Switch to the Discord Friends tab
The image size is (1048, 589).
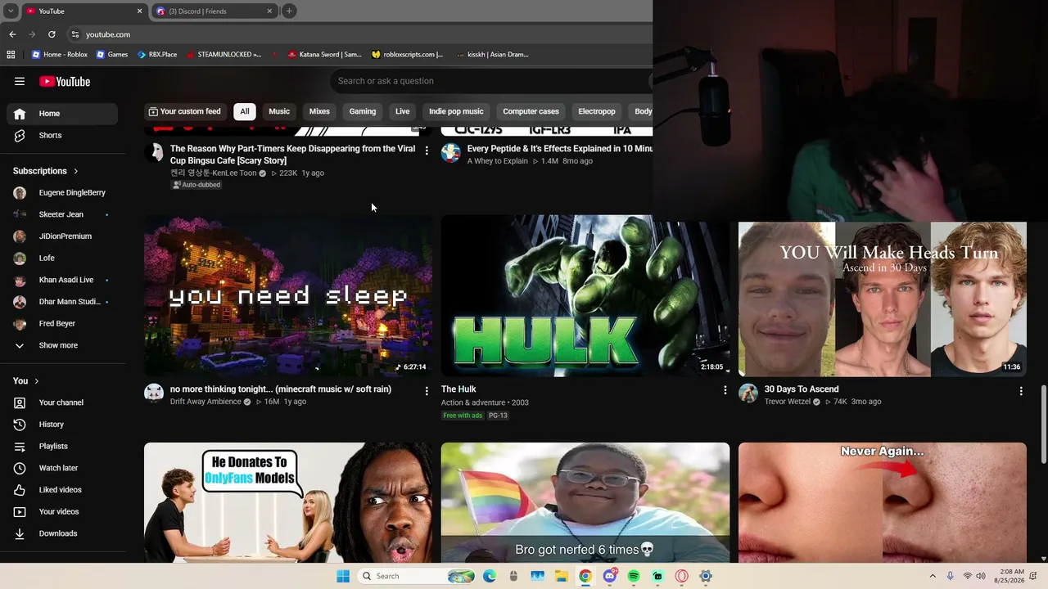click(x=213, y=11)
